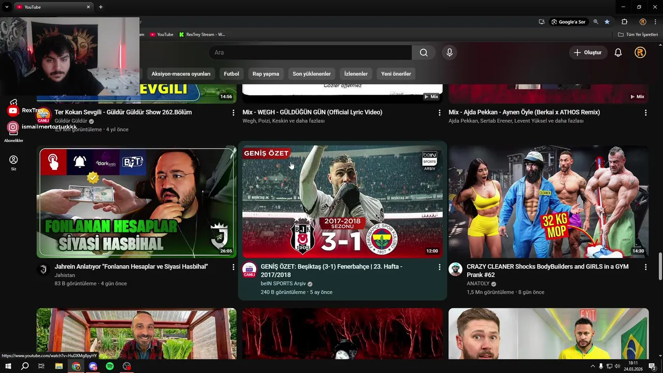
Task: Focus the Ara search field
Action: point(310,52)
